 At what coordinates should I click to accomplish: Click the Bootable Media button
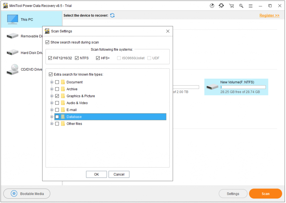tap(27, 194)
